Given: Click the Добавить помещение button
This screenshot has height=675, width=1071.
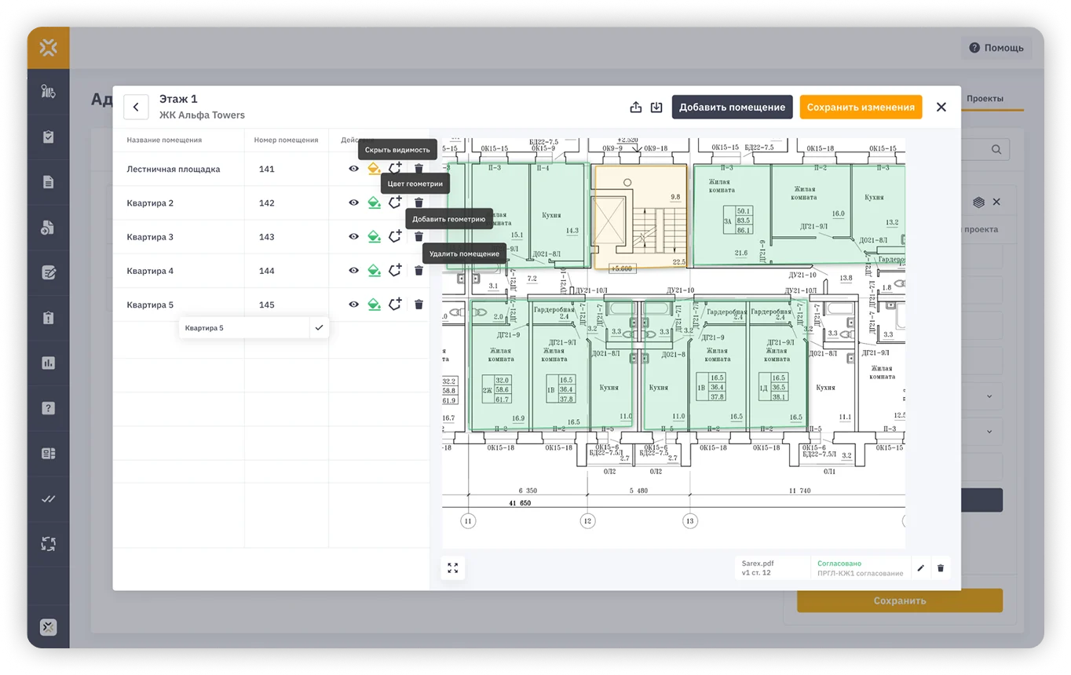Looking at the screenshot, I should [732, 108].
